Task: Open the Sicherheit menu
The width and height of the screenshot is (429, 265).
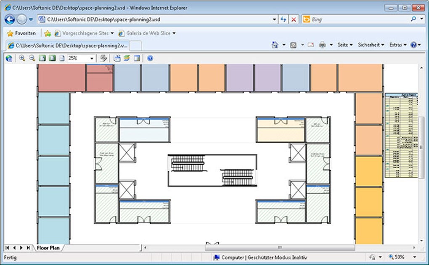Action: coord(371,45)
